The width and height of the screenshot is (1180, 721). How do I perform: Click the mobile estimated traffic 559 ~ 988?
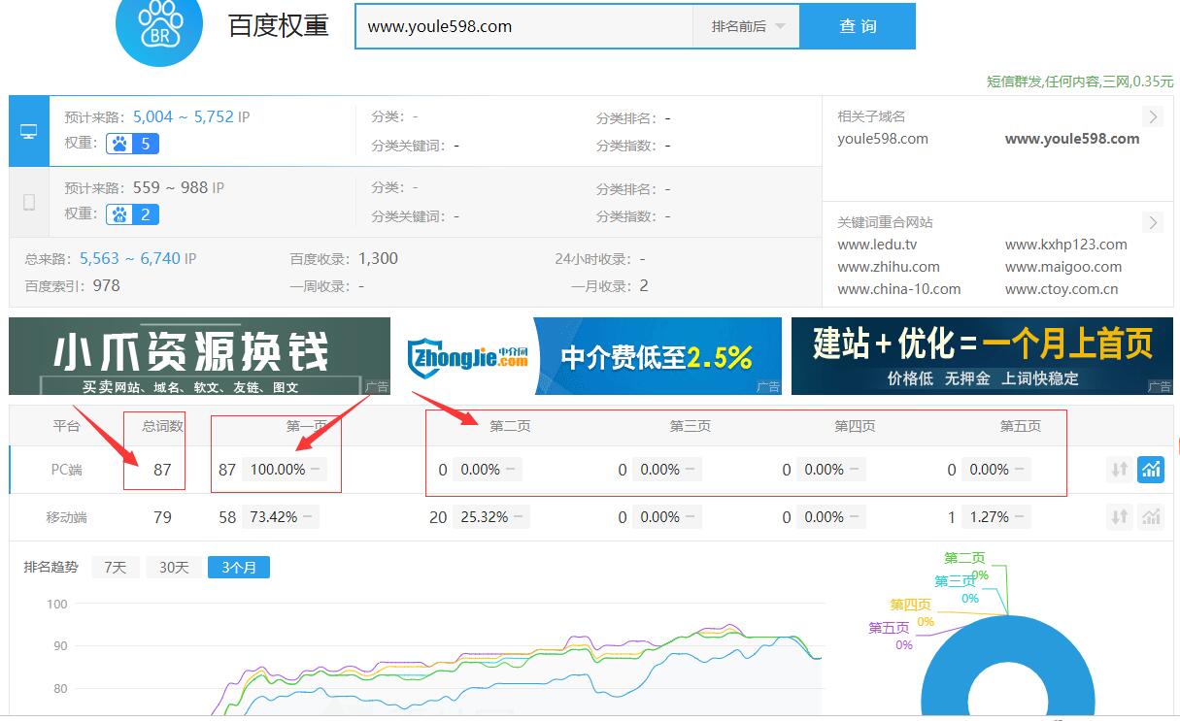pyautogui.click(x=170, y=187)
